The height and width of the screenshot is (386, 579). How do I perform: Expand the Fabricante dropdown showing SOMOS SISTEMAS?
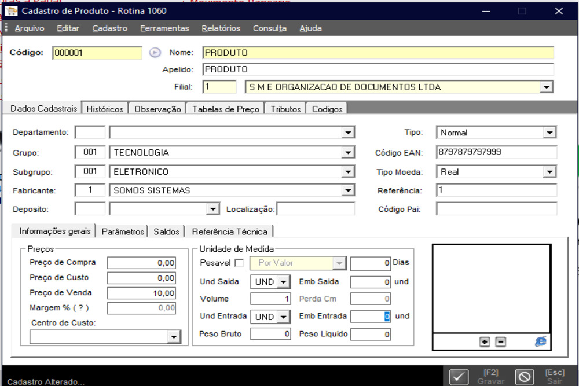[347, 190]
